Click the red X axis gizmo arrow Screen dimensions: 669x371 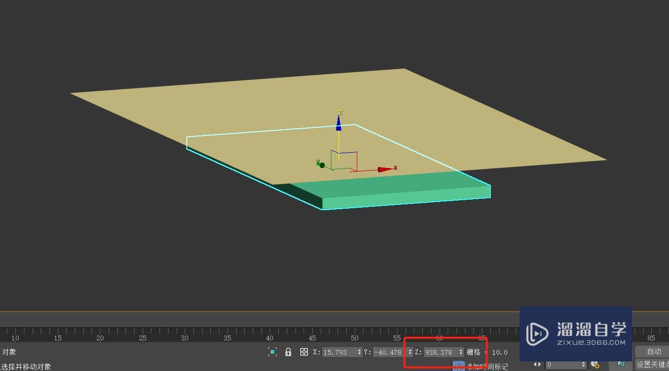(x=385, y=169)
